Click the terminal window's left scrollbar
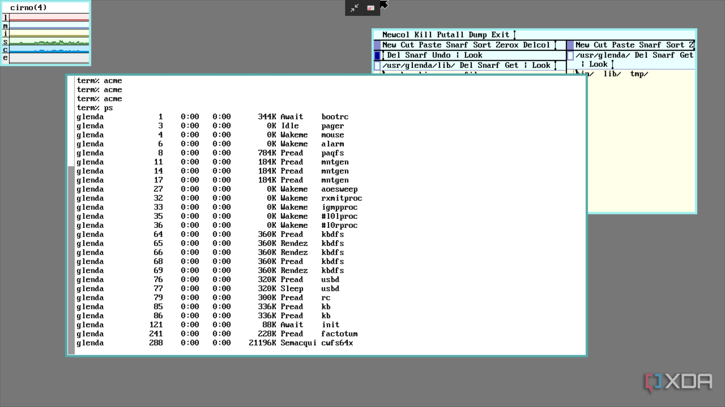 point(71,215)
